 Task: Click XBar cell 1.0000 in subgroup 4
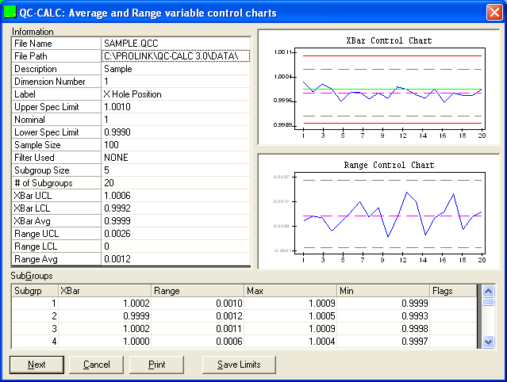pos(105,342)
